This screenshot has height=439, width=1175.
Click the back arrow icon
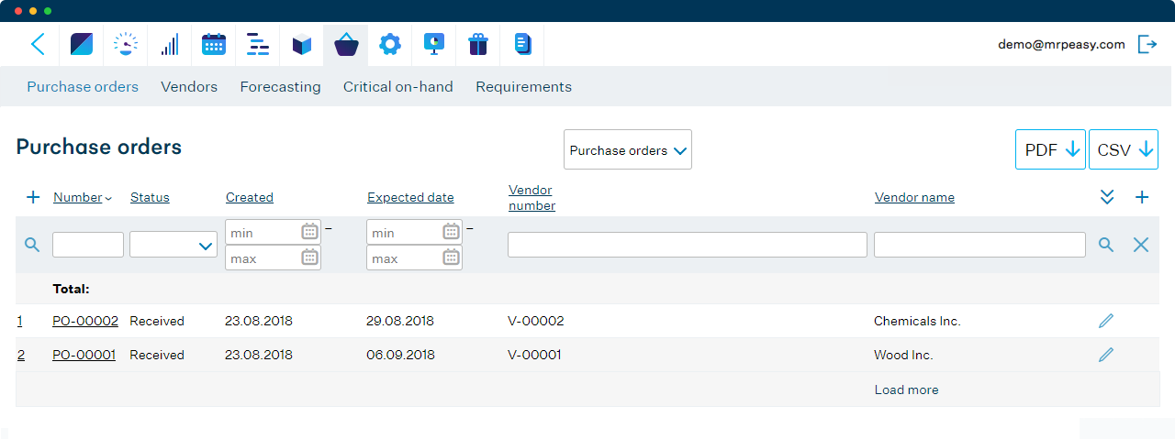click(38, 44)
